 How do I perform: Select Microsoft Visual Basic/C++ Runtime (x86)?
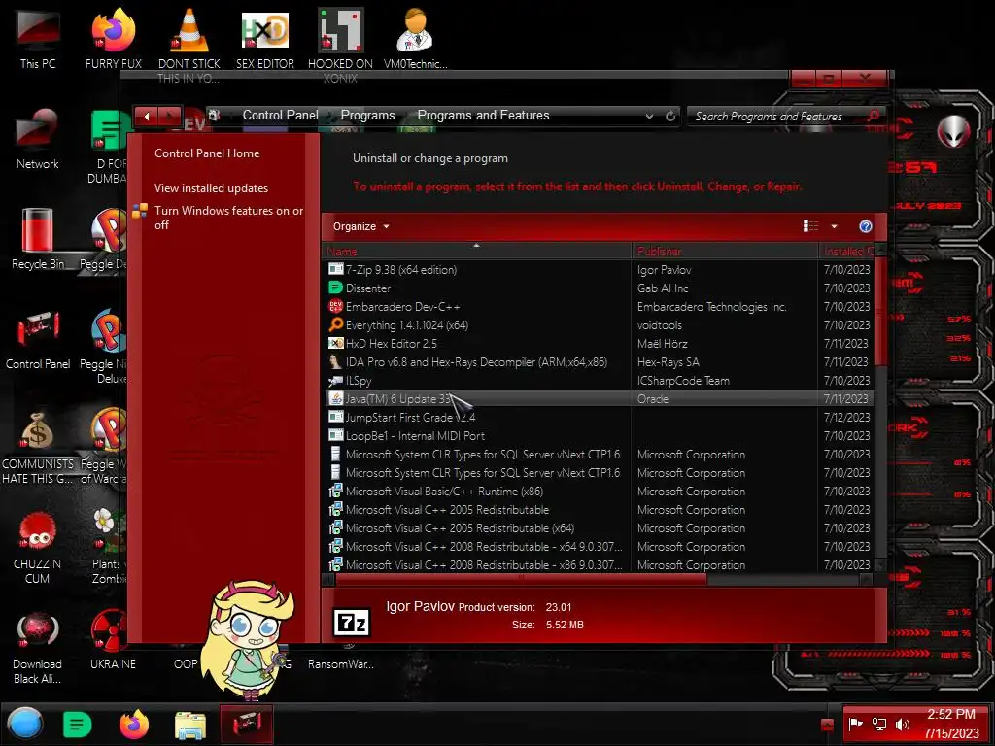tap(599, 491)
